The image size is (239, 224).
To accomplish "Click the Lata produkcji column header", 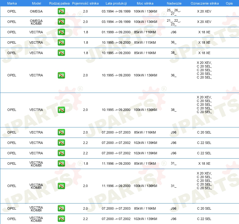I will tap(116, 3).
